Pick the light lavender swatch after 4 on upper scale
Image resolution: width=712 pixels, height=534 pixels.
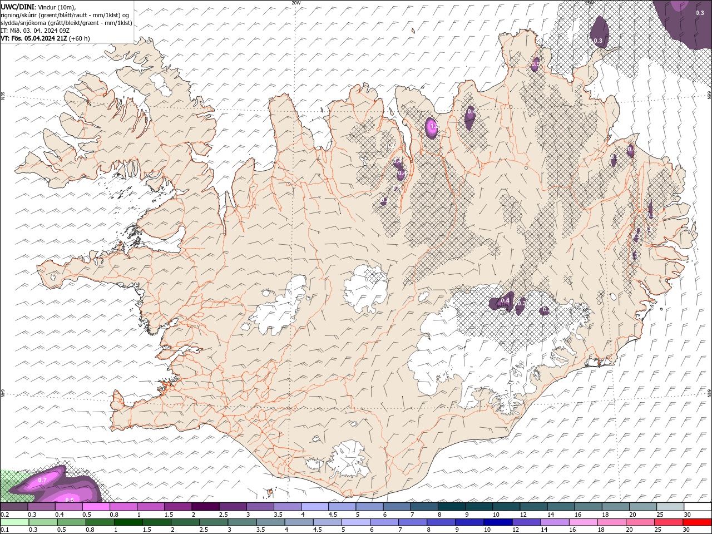point(315,507)
